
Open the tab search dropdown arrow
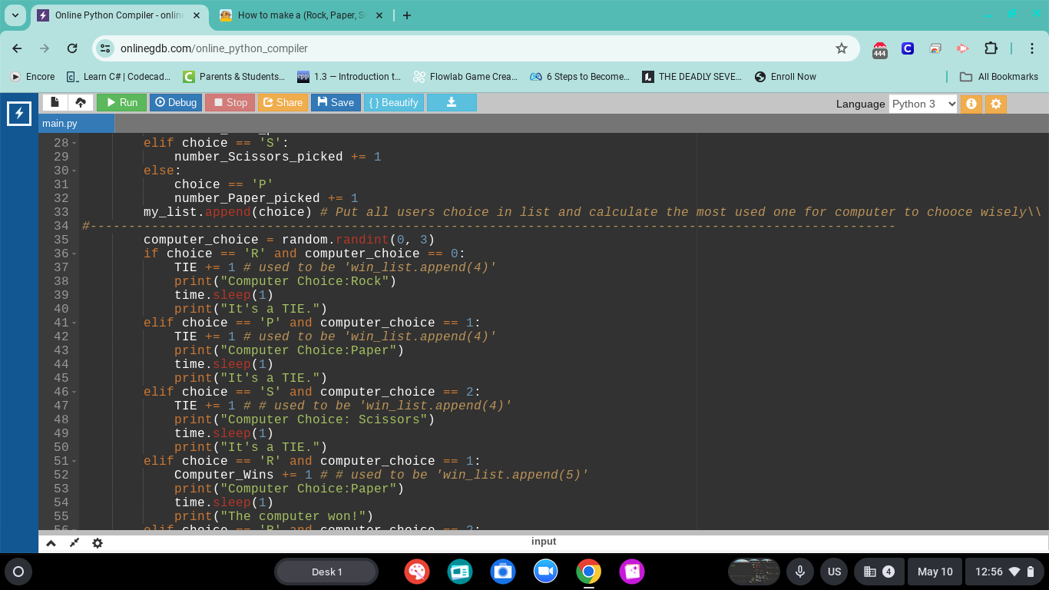coord(15,15)
